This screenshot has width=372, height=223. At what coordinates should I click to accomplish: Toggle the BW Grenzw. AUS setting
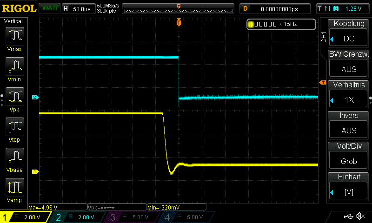pos(348,69)
